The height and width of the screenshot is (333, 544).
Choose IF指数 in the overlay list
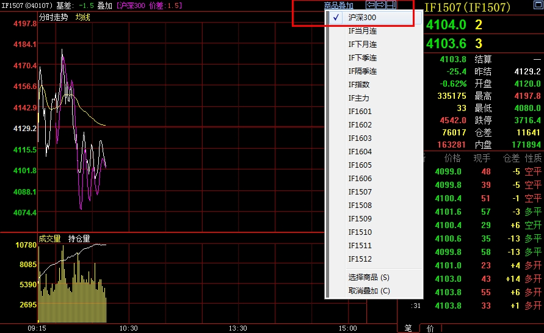click(358, 85)
